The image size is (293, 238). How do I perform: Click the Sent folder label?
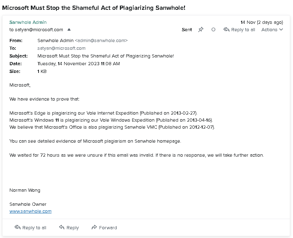(187, 30)
